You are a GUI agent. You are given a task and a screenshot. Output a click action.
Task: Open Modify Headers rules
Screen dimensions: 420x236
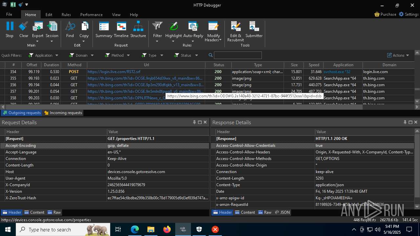[213, 26]
